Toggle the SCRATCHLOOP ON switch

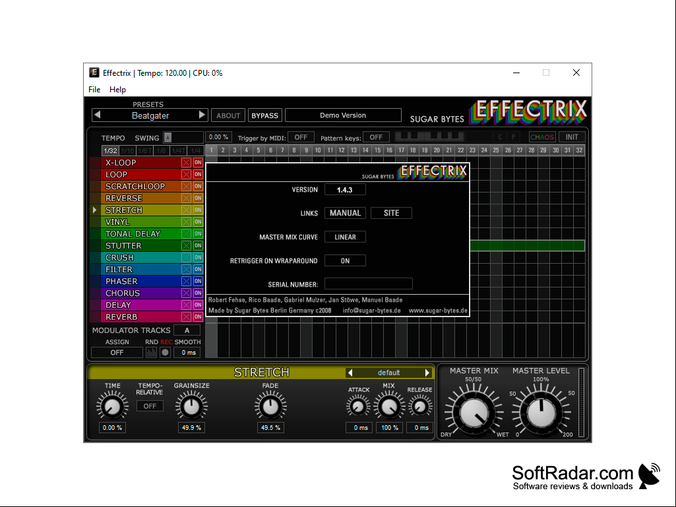198,186
